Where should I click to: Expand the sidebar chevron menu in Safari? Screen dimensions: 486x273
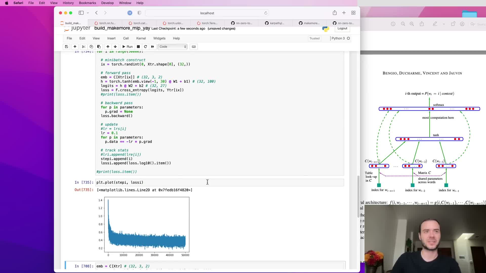coord(88,13)
